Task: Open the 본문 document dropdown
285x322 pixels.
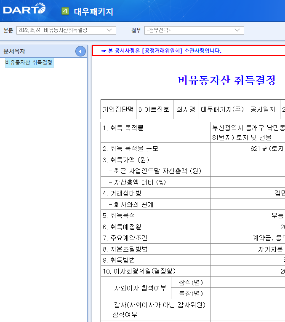Action: [x=66, y=30]
